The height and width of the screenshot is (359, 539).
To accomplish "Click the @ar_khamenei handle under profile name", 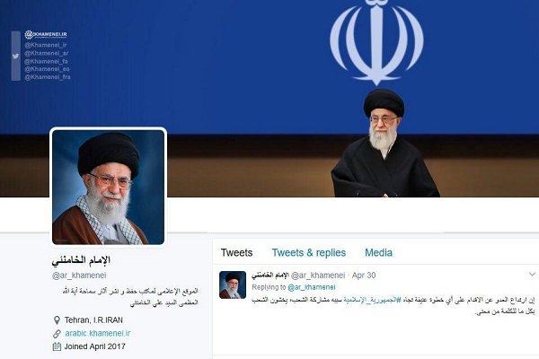I will coord(79,276).
